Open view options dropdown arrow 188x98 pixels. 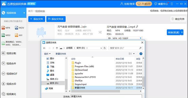[134, 54]
